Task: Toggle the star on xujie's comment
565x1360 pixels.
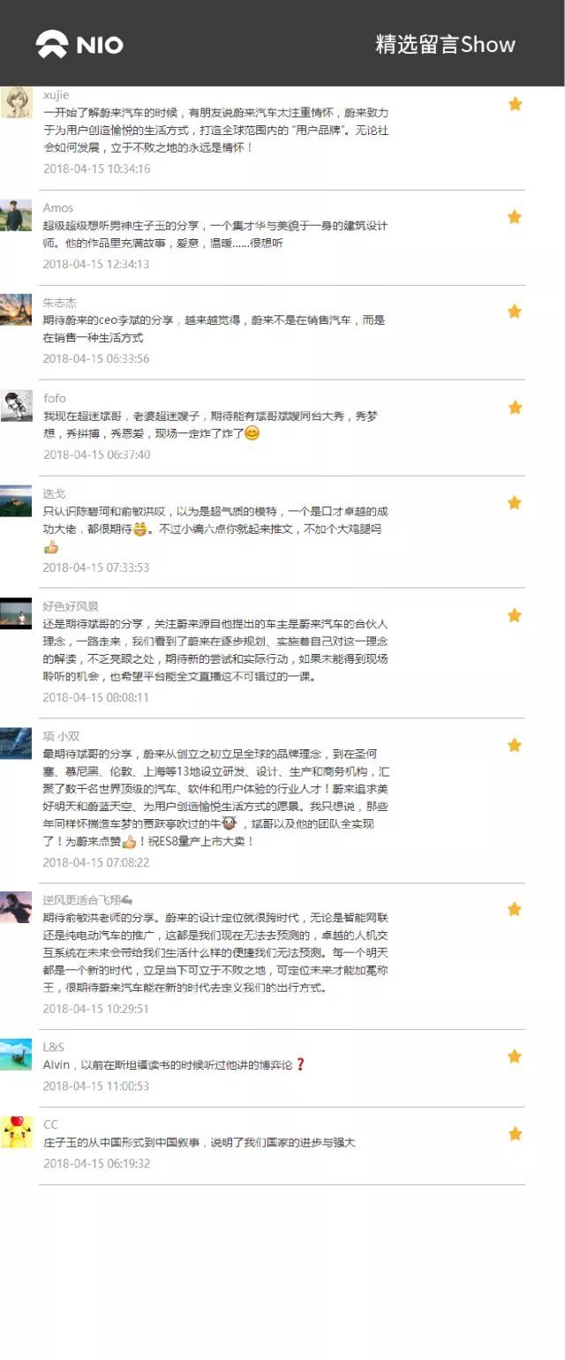Action: (515, 104)
